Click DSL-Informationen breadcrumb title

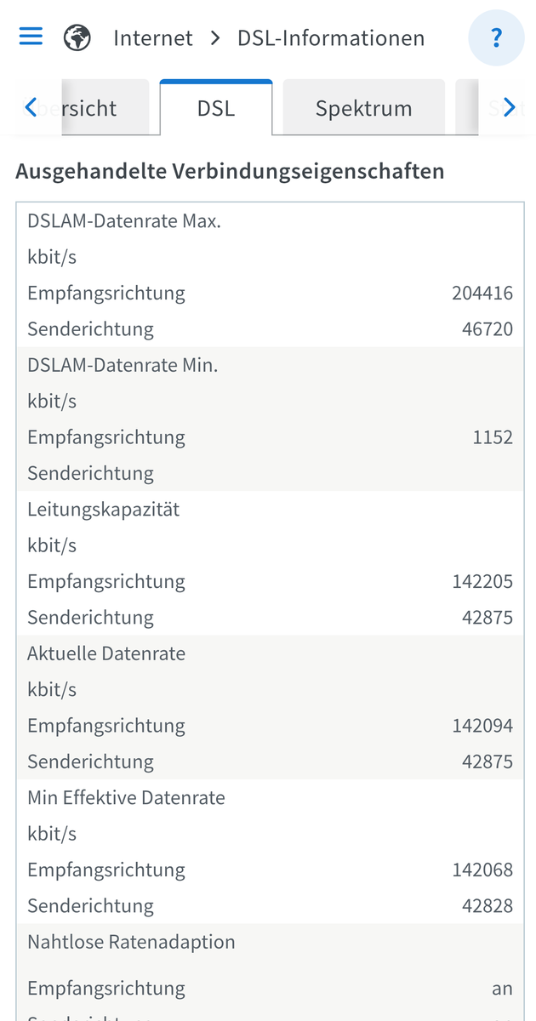click(x=331, y=38)
